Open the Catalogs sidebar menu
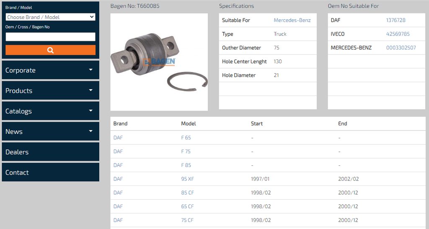 coord(51,111)
